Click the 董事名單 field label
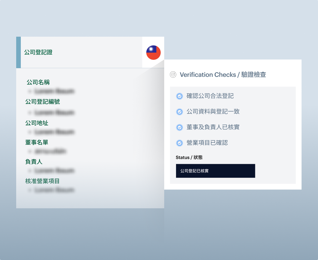Screen dimensions: 318x260 pos(37,142)
